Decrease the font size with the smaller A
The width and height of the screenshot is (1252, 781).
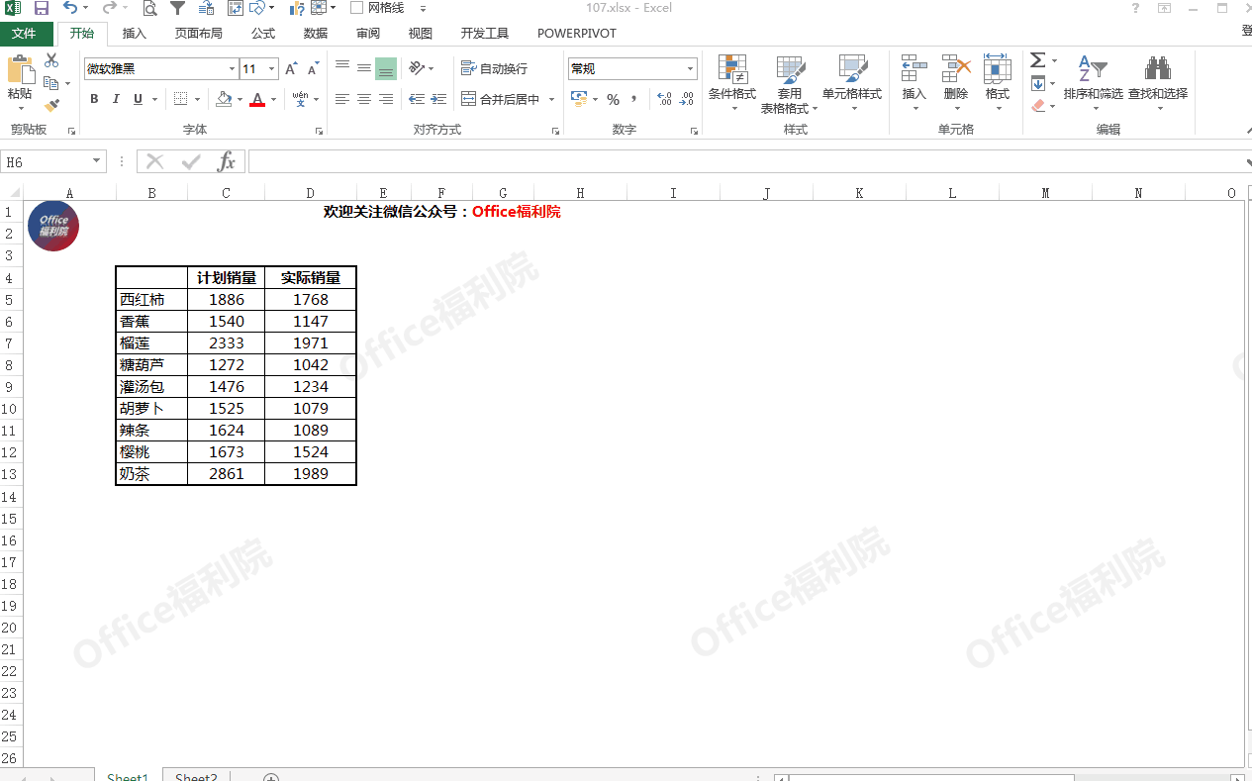pyautogui.click(x=313, y=68)
